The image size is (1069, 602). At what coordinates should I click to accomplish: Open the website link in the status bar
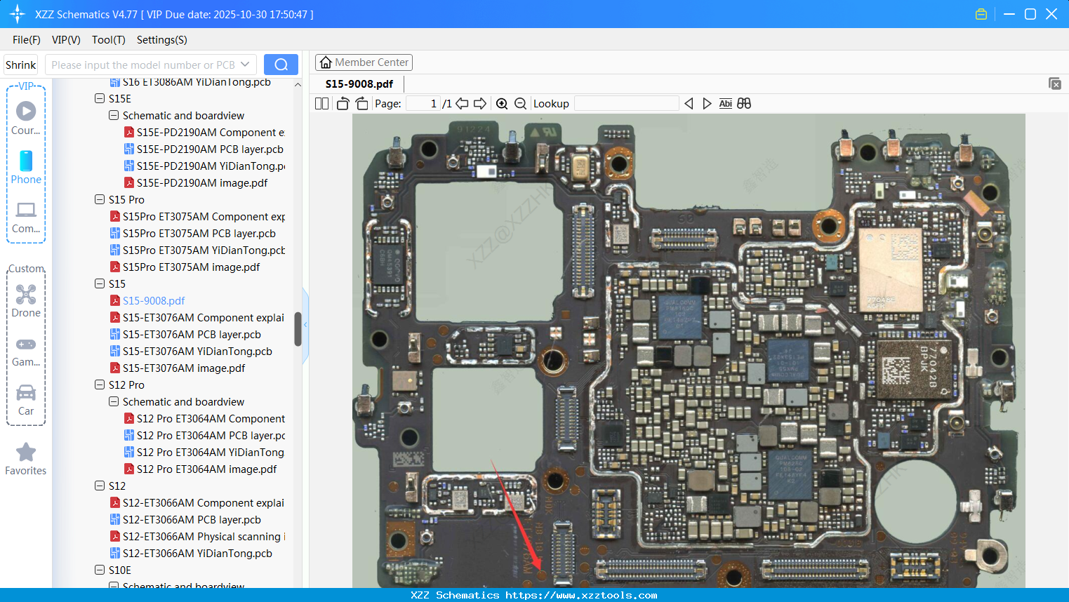coord(582,596)
